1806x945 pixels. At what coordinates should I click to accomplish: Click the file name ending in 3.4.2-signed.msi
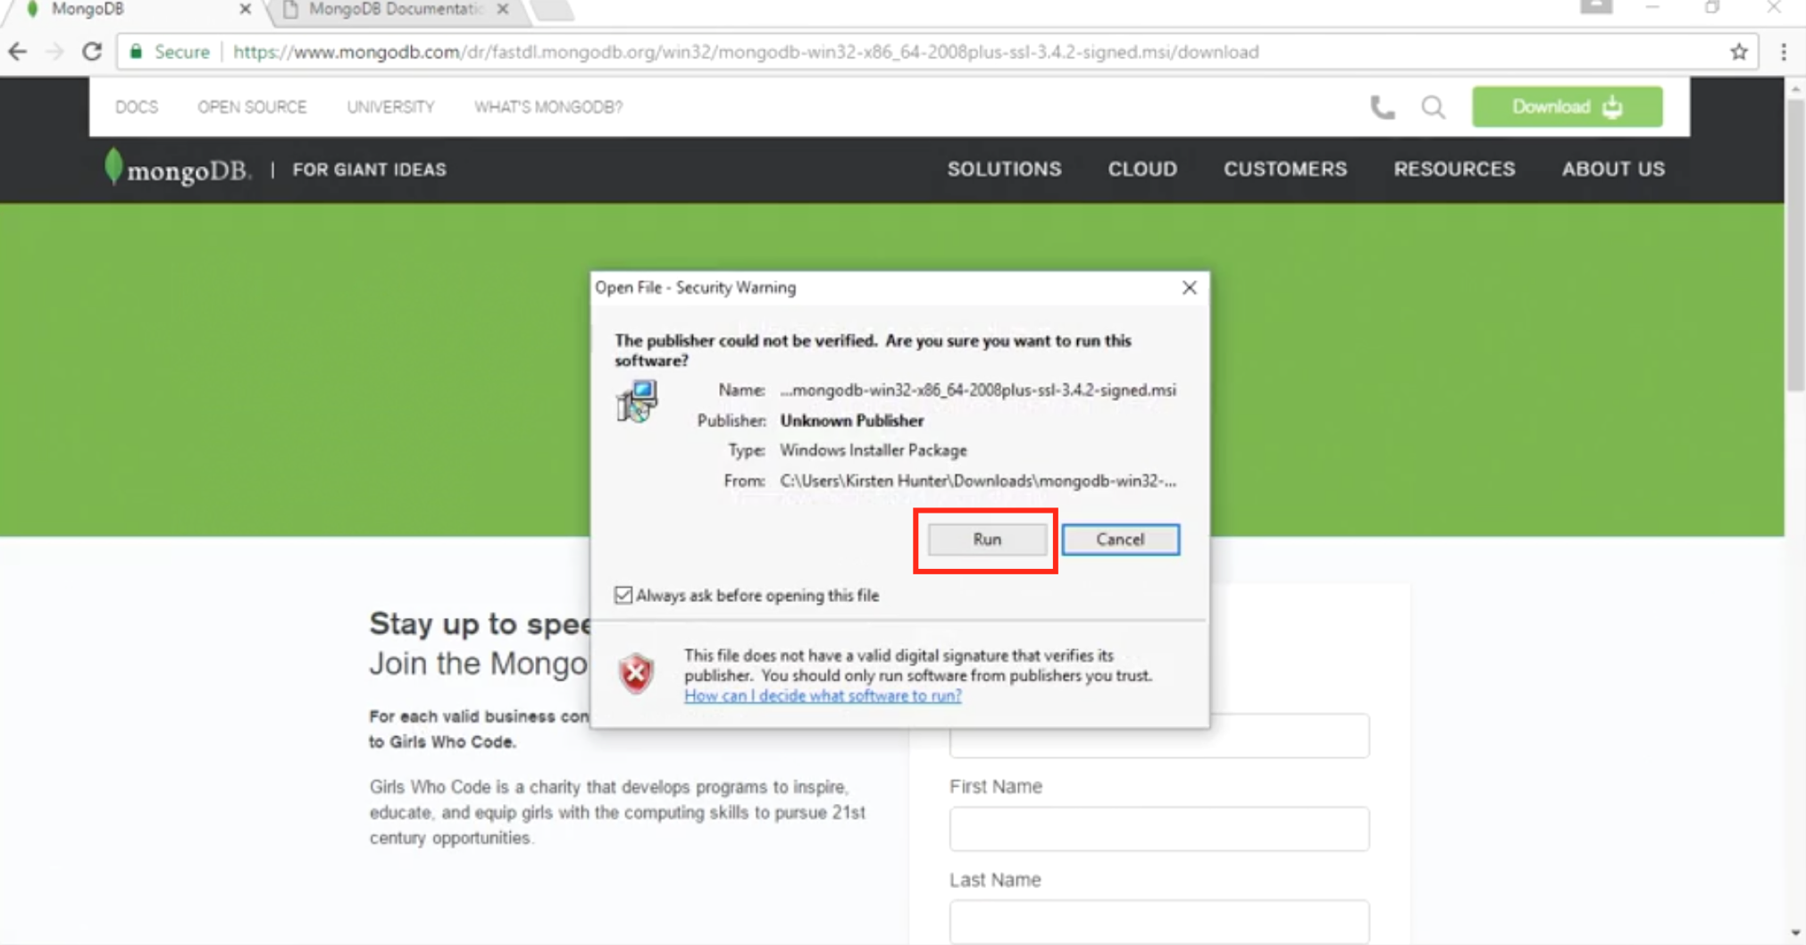click(x=978, y=390)
